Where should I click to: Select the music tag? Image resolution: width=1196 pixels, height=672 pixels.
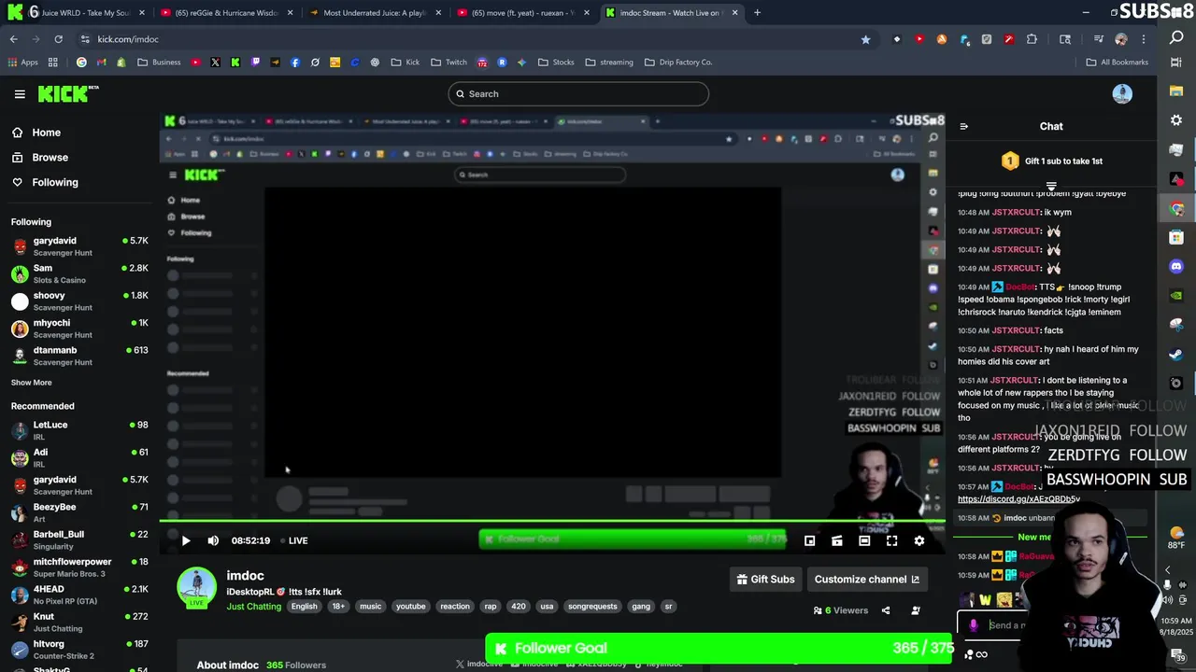point(371,607)
